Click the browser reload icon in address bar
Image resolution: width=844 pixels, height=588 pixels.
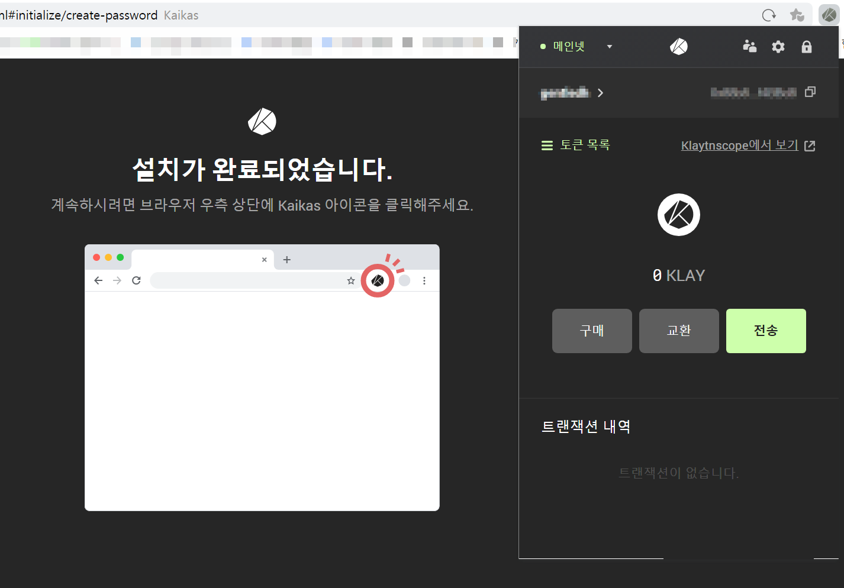(769, 15)
